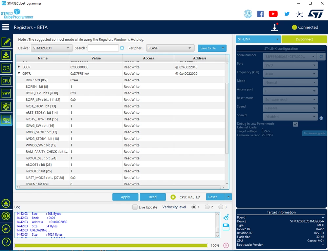Click the Name column header
This screenshot has width=328, height=251.
42,58
